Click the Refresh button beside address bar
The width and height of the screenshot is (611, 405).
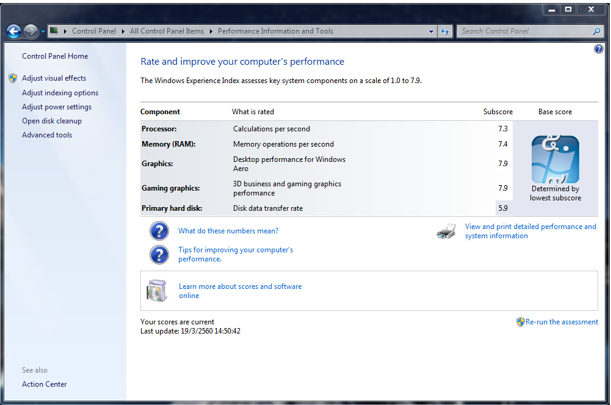tap(445, 31)
